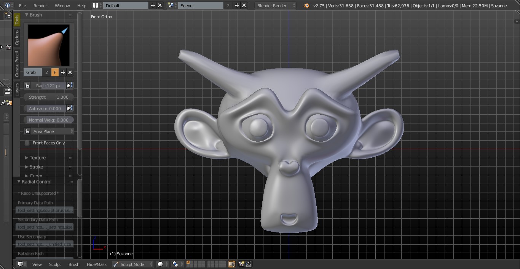Click the Grab brush name field
Viewport: 520px width, 269px height.
pyautogui.click(x=33, y=72)
